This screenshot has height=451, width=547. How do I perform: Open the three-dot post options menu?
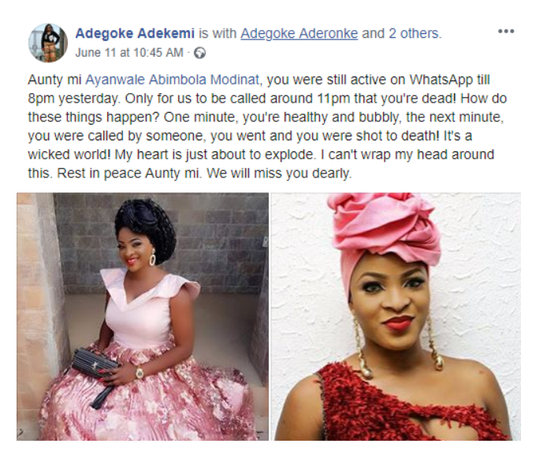coord(506,32)
